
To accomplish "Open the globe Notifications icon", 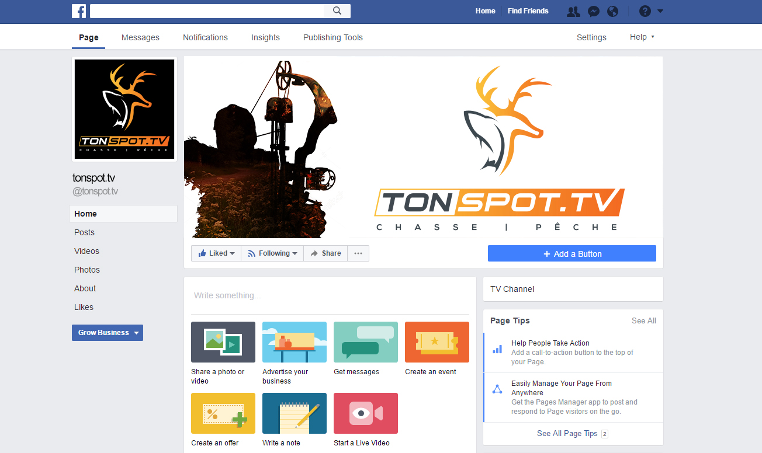I will [612, 11].
